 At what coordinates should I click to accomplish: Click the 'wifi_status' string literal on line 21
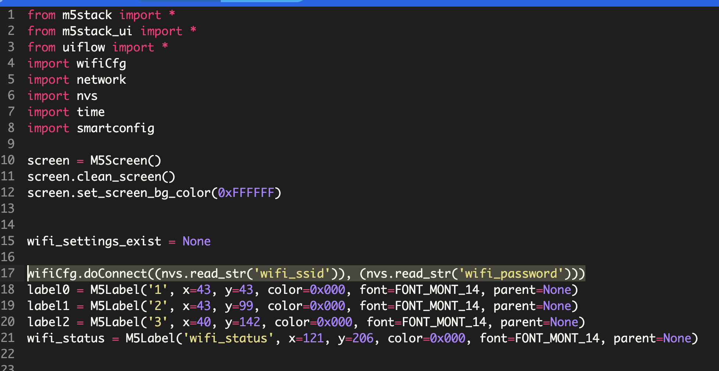[228, 338]
